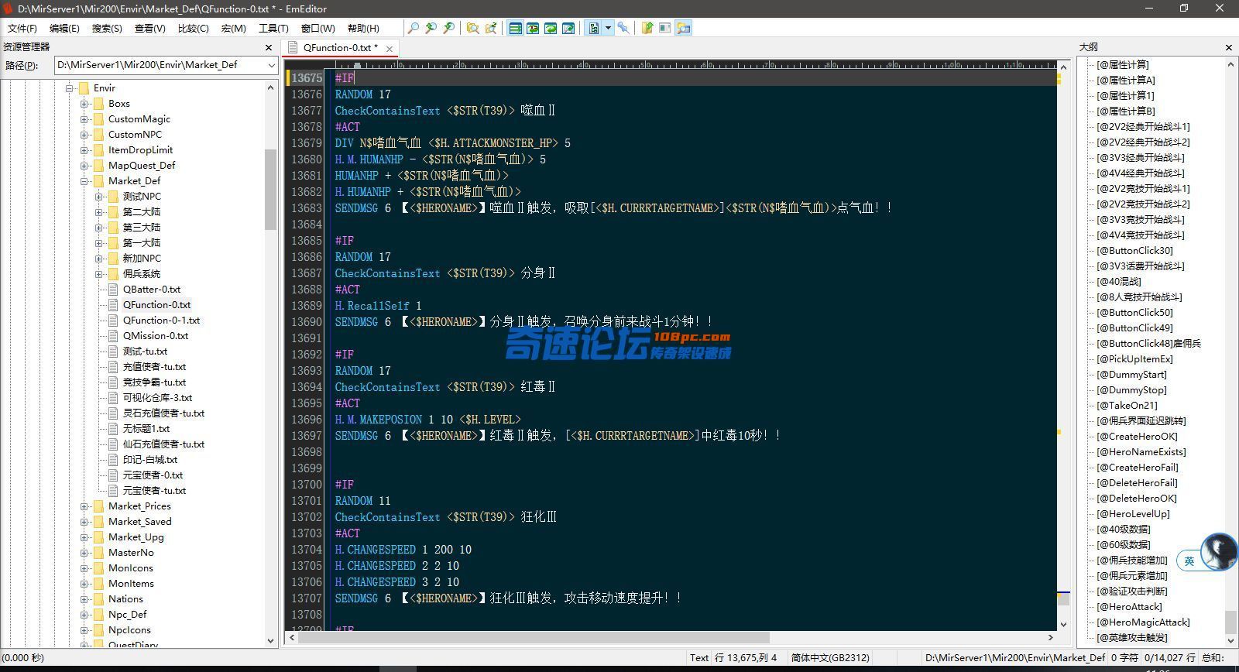Open the 查看(V) menu
The image size is (1239, 672).
click(150, 28)
